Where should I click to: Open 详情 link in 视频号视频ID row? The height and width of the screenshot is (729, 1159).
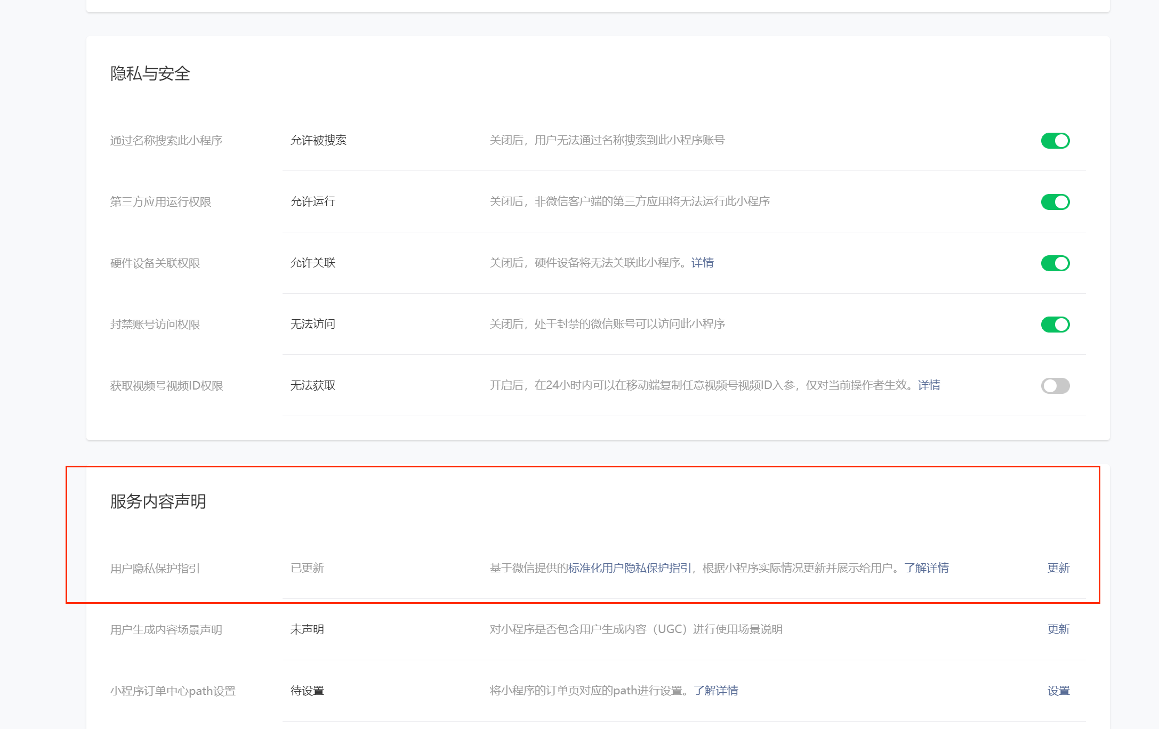[929, 385]
